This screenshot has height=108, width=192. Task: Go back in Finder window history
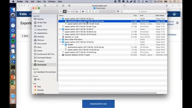click(34, 11)
